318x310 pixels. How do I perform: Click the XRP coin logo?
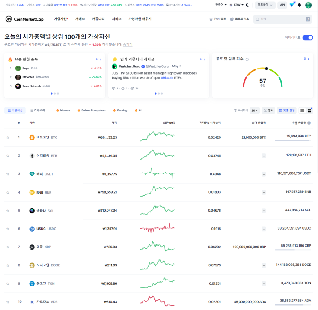(32, 247)
